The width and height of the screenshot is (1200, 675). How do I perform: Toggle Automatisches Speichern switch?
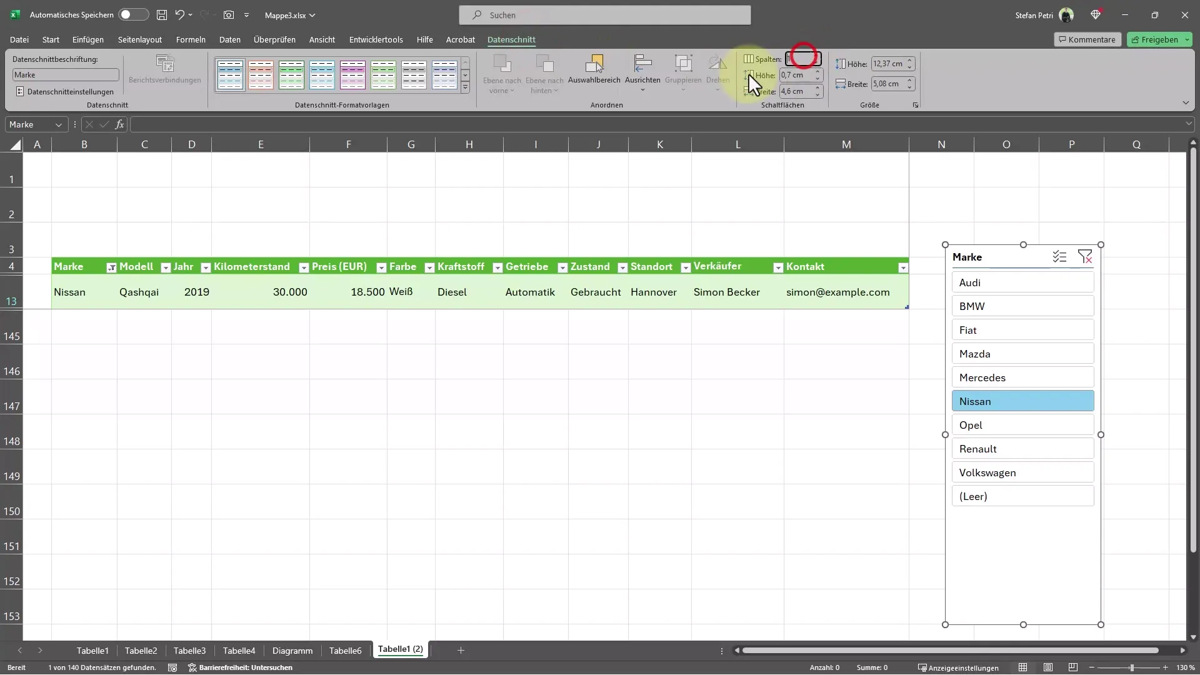(x=134, y=14)
